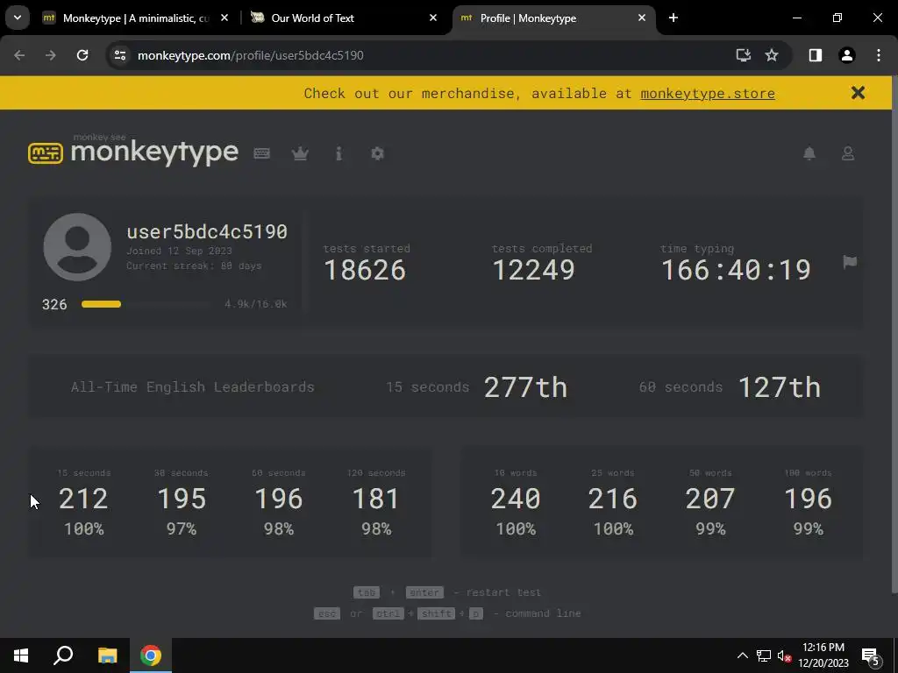The image size is (898, 673).
Task: Install app icon in address bar
Action: [744, 55]
